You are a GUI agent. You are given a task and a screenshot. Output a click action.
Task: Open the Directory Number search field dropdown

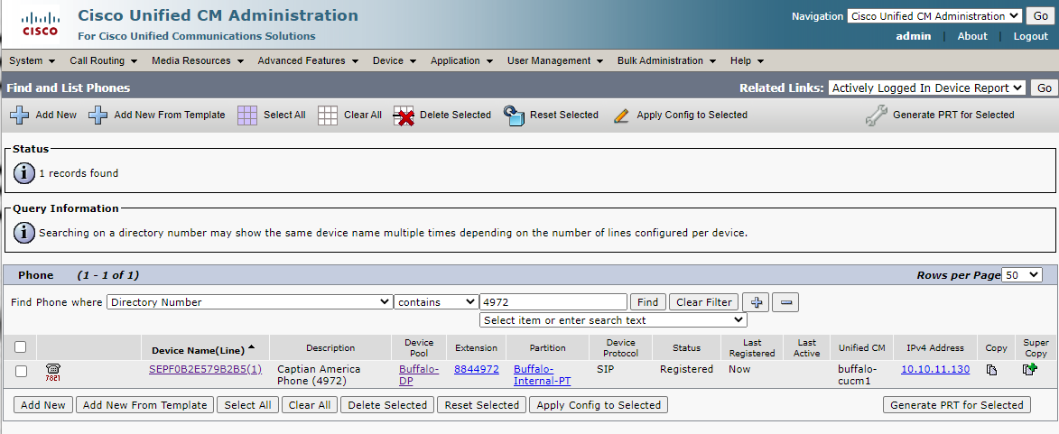[x=250, y=302]
